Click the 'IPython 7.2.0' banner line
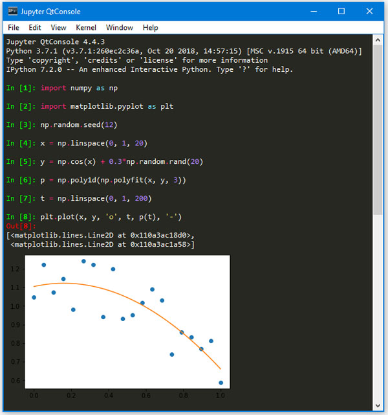The image size is (388, 415). (149, 70)
